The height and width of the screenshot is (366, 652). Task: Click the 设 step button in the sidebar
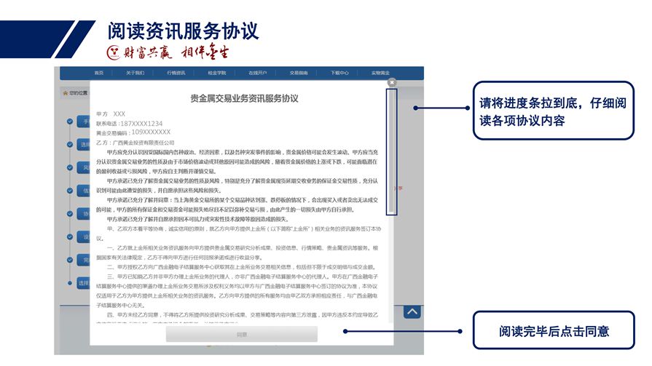pos(83,236)
